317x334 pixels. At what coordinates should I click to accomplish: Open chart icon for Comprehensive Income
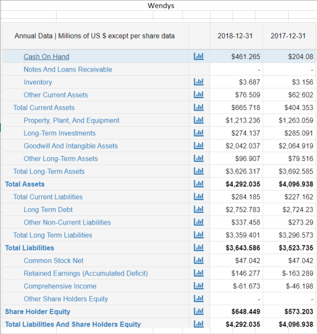click(x=199, y=286)
